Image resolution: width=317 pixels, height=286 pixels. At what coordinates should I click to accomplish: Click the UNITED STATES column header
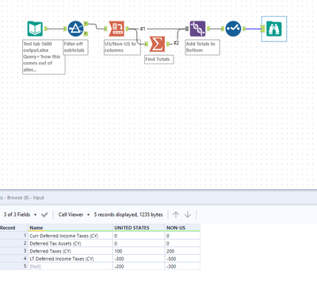pyautogui.click(x=139, y=228)
